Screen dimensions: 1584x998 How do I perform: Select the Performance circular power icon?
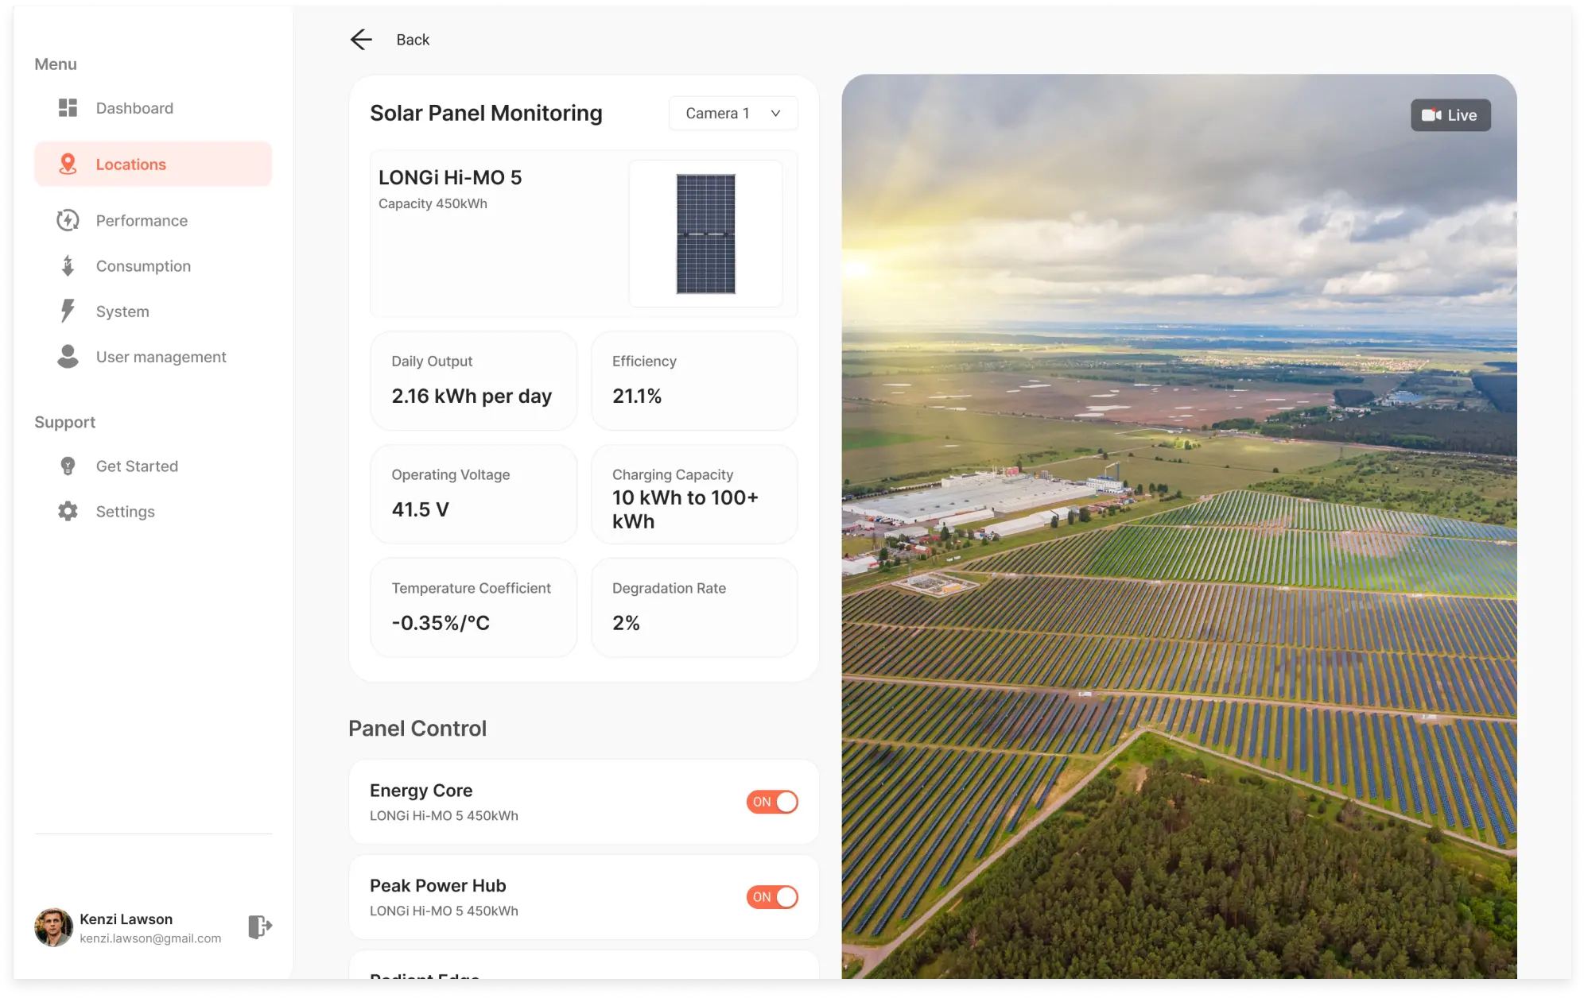point(68,220)
